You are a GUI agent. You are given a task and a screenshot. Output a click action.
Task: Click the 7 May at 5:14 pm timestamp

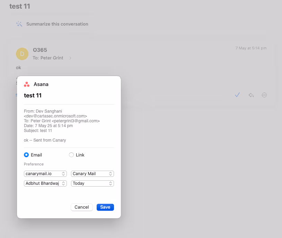pyautogui.click(x=251, y=48)
